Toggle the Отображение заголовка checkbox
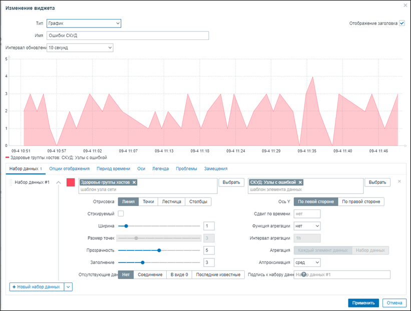The height and width of the screenshot is (311, 411). (x=401, y=23)
